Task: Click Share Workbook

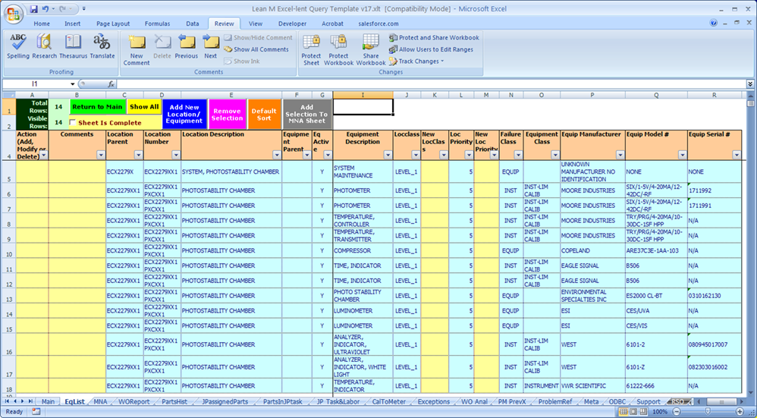Action: click(371, 50)
